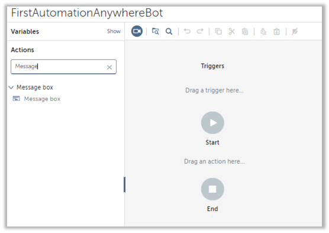Click the Variables section header
This screenshot has height=233, width=329.
pos(25,31)
